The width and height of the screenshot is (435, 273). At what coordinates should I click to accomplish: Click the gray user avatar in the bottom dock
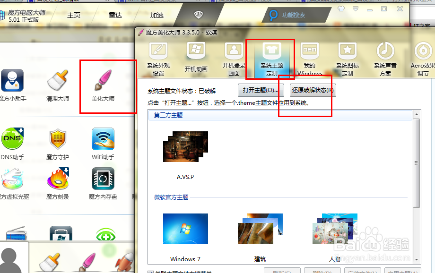click(x=10, y=261)
